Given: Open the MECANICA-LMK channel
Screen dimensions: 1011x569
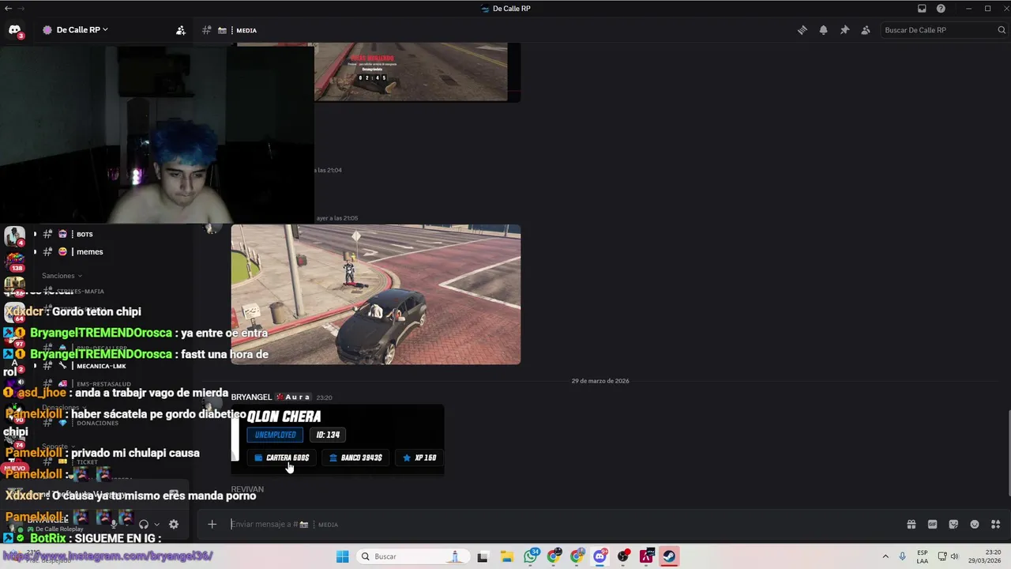Looking at the screenshot, I should tap(101, 366).
